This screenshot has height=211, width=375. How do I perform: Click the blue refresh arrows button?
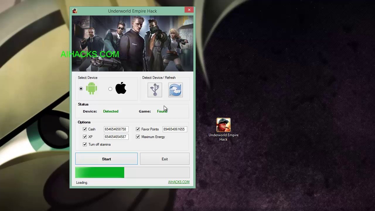point(175,90)
